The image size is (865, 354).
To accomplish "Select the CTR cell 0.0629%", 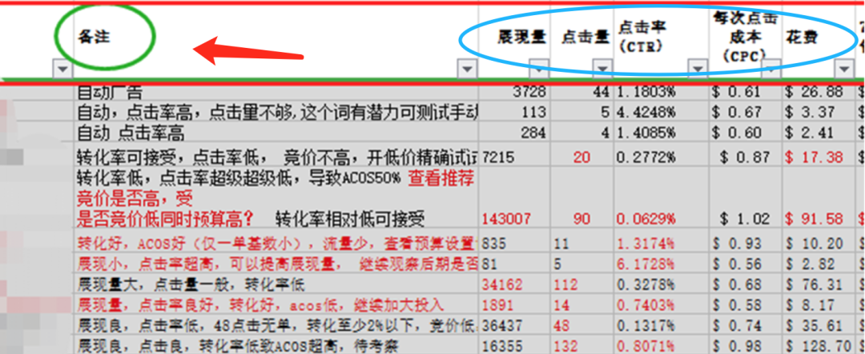I will (x=661, y=199).
